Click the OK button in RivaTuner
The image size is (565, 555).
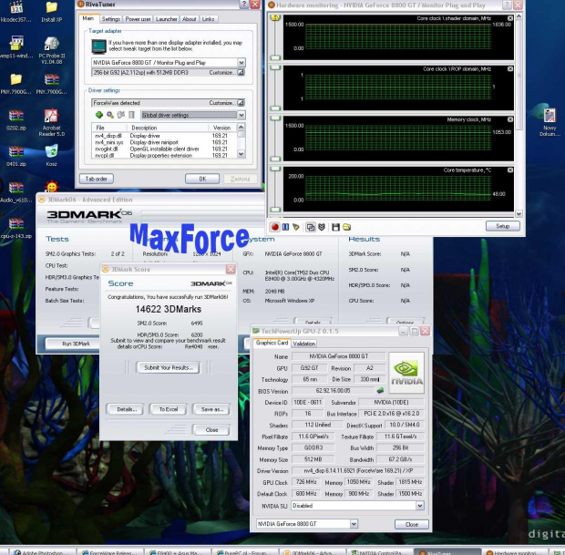pyautogui.click(x=202, y=179)
